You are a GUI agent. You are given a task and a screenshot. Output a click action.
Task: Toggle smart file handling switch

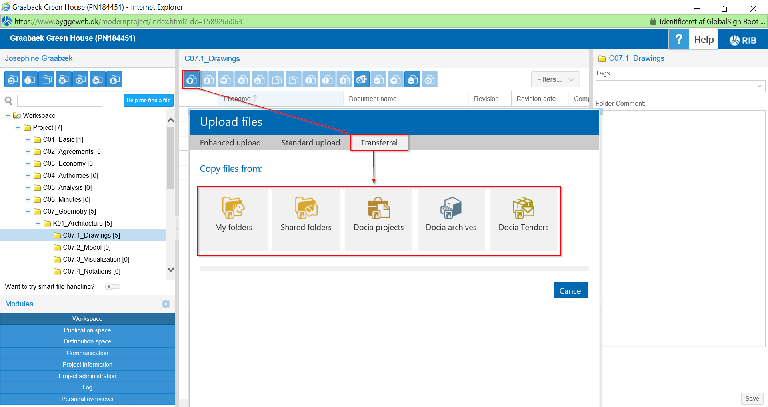tap(112, 287)
